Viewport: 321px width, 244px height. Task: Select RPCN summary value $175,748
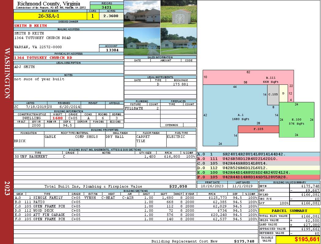310,186
